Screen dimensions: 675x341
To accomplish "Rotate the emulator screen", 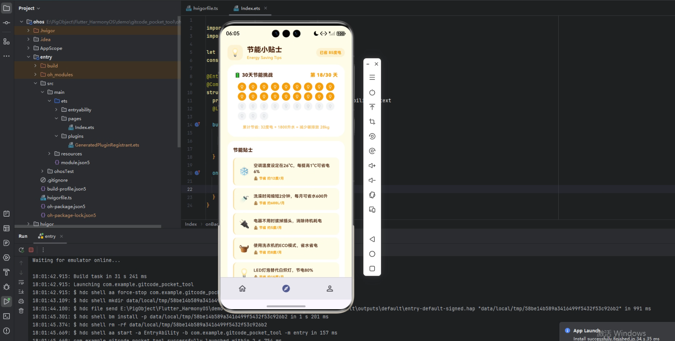I will click(372, 195).
